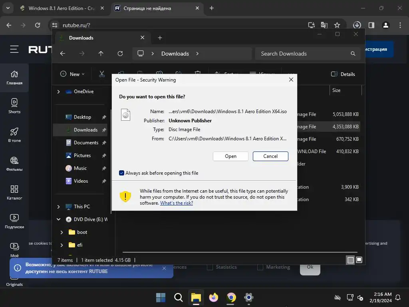The height and width of the screenshot is (307, 409).
Task: Click the search magnifier in Explorer
Action: (353, 54)
